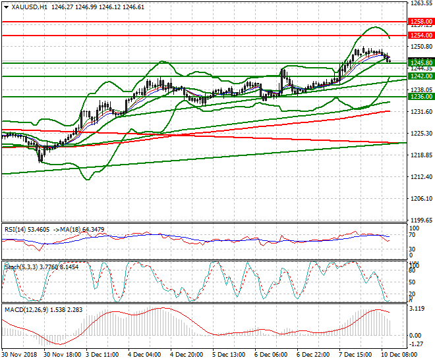Click the RSI scale value 70
This screenshot has height=362, width=435.
[x=413, y=235]
